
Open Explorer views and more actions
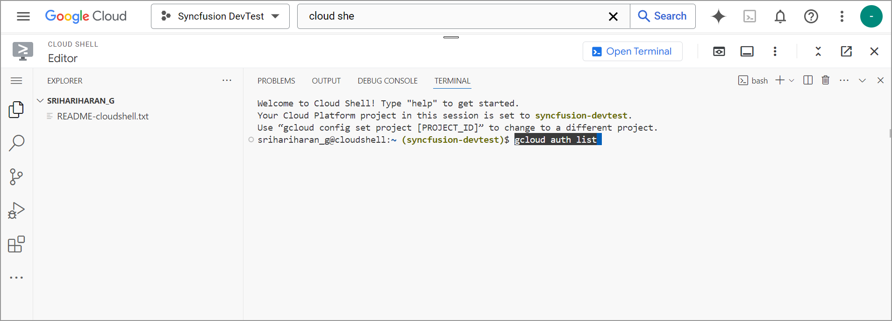coord(227,81)
